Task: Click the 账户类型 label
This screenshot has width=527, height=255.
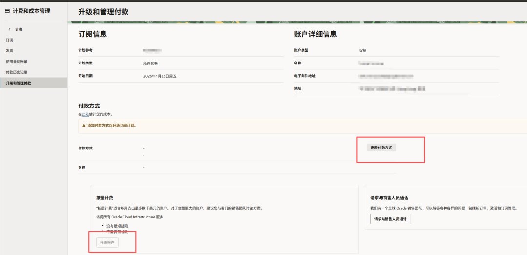Action: pos(301,50)
